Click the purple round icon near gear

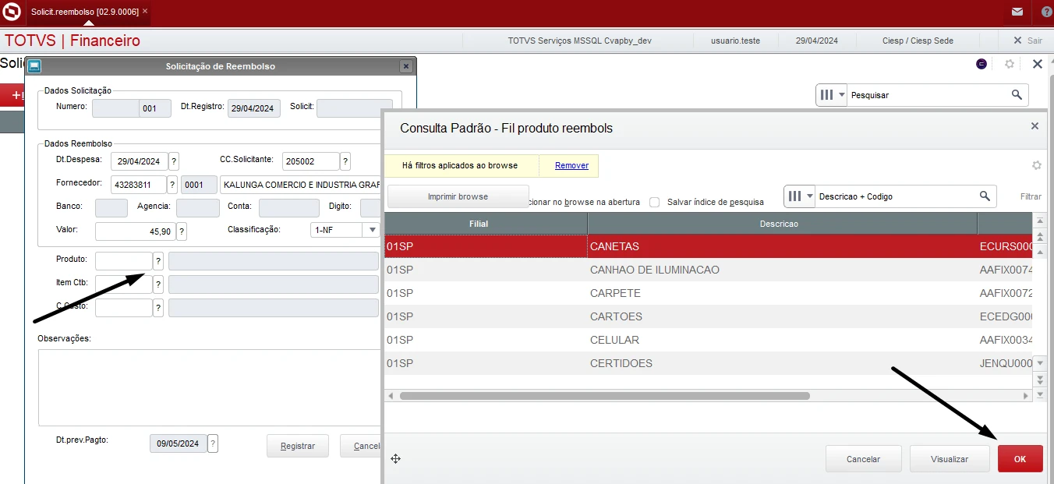coord(981,64)
